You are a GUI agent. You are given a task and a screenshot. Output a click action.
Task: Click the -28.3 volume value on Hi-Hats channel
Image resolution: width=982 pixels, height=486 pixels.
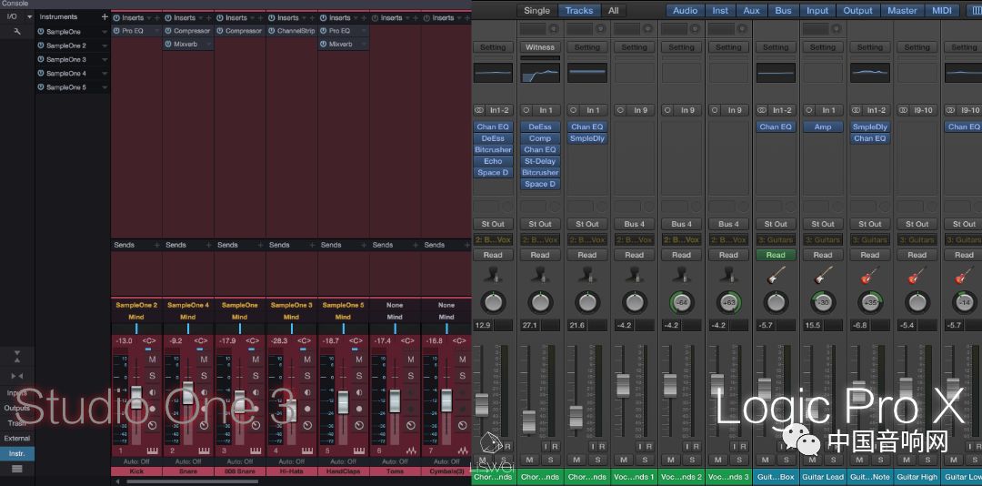tap(279, 340)
